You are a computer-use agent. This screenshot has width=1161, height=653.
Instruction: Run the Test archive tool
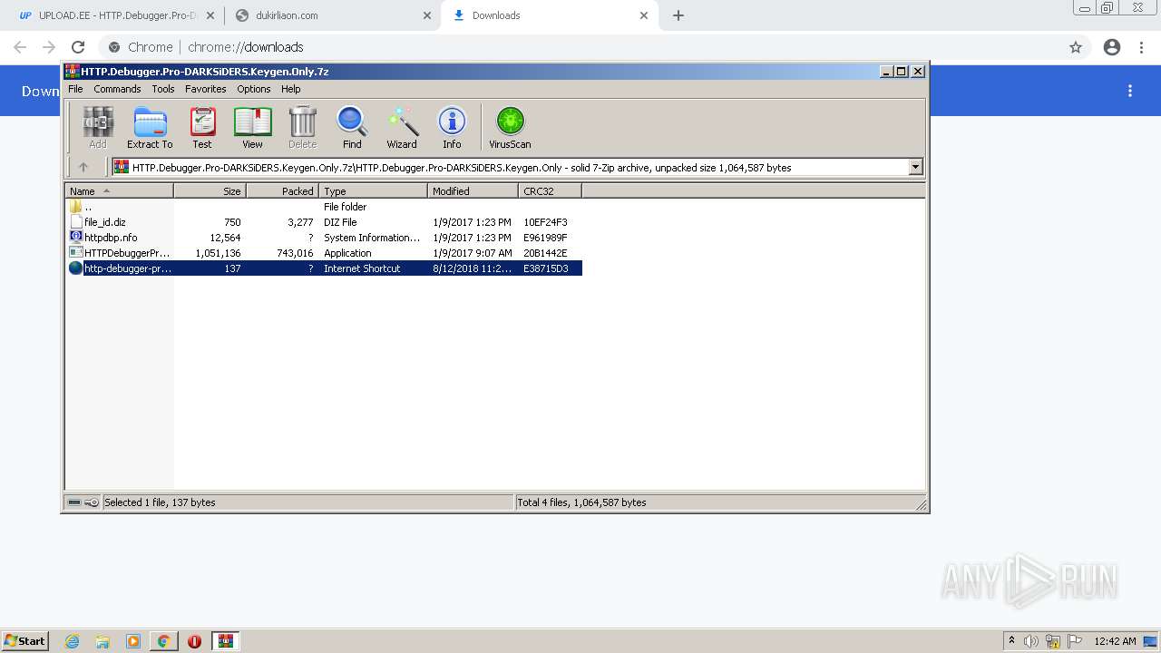202,127
